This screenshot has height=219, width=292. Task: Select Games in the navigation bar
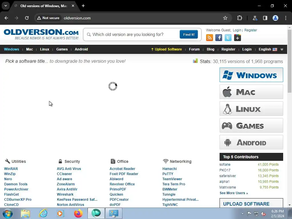tap(62, 49)
